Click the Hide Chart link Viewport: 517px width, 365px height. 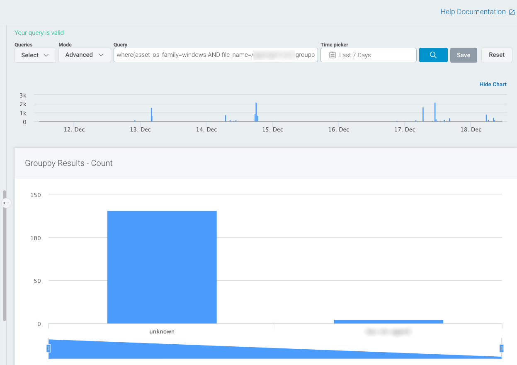(x=493, y=84)
